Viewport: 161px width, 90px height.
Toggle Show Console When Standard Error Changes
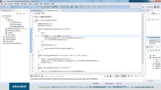125,76
